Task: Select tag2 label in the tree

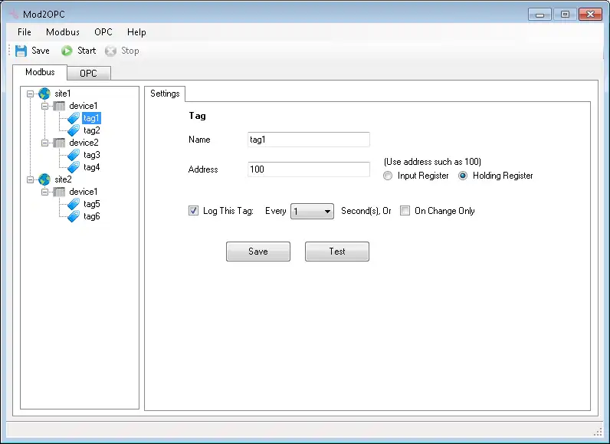Action: point(92,130)
